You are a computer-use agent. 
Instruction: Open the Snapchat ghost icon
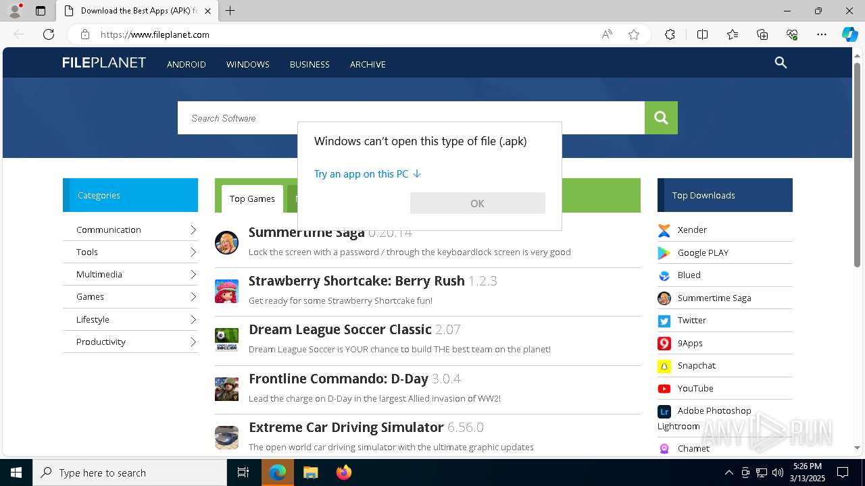point(664,366)
